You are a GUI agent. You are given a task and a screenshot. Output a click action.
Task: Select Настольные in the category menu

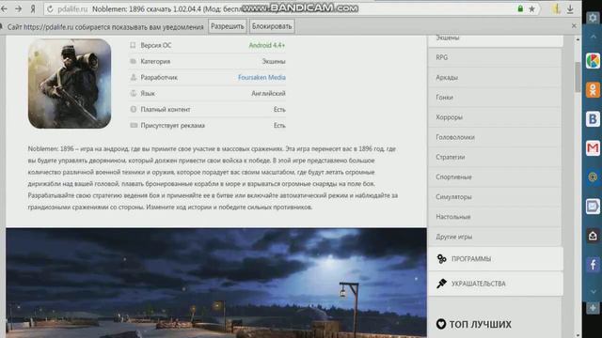(496, 217)
